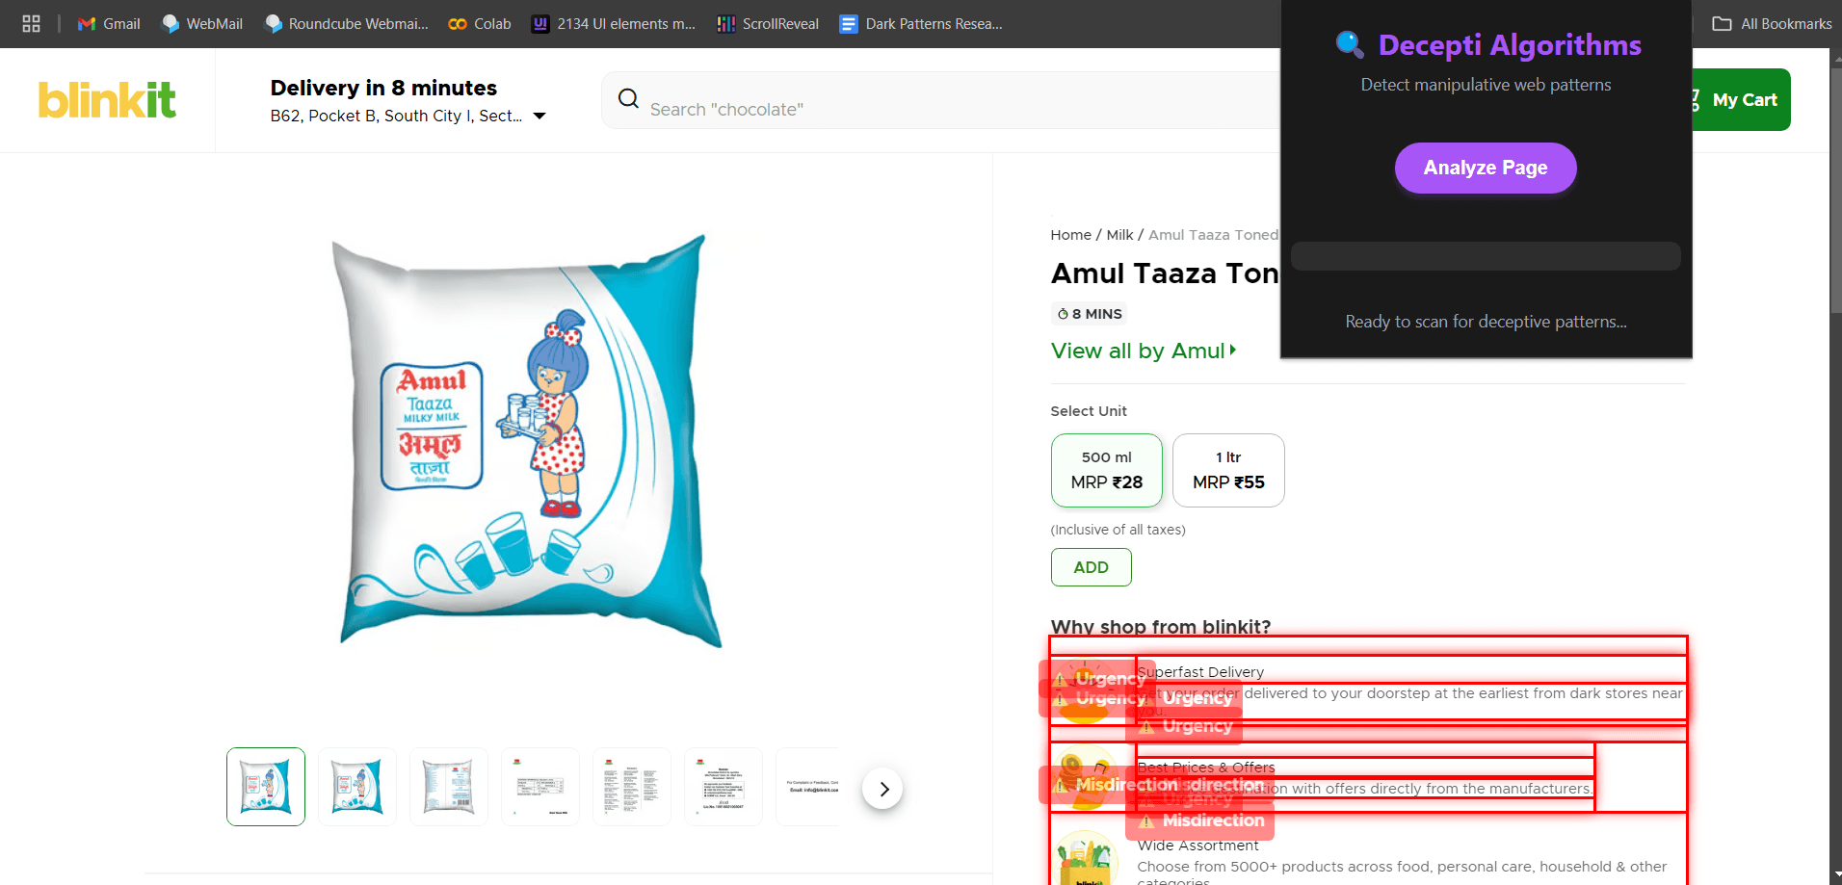Viewport: 1842px width, 885px height.
Task: Show next product thumbnails with arrow
Action: [882, 789]
